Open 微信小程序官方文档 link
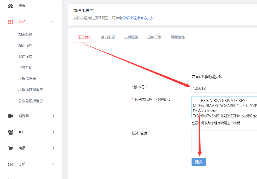 tap(139, 18)
